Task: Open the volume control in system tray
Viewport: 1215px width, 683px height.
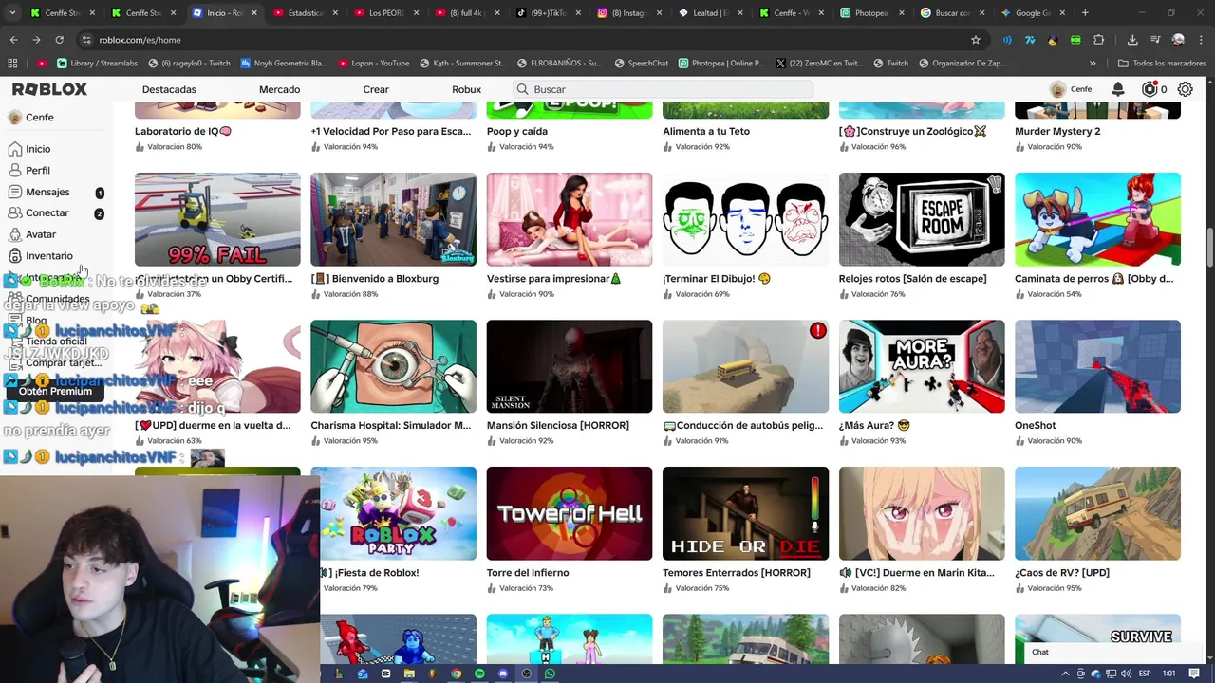Action: pyautogui.click(x=1126, y=674)
